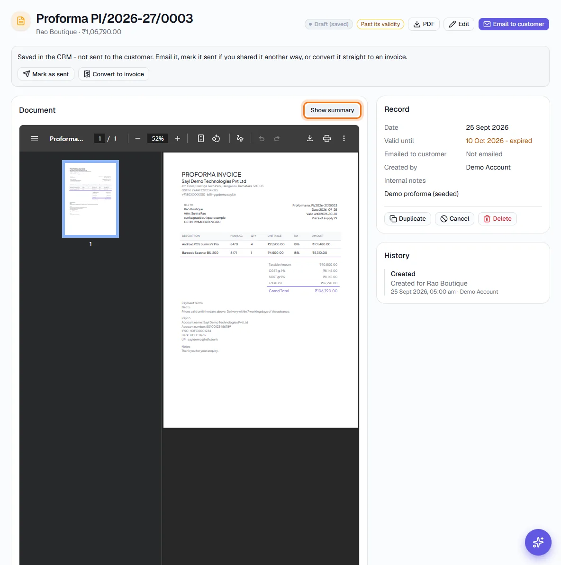Open the PDF viewer sidebar menu icon
This screenshot has width=561, height=565.
click(x=35, y=138)
